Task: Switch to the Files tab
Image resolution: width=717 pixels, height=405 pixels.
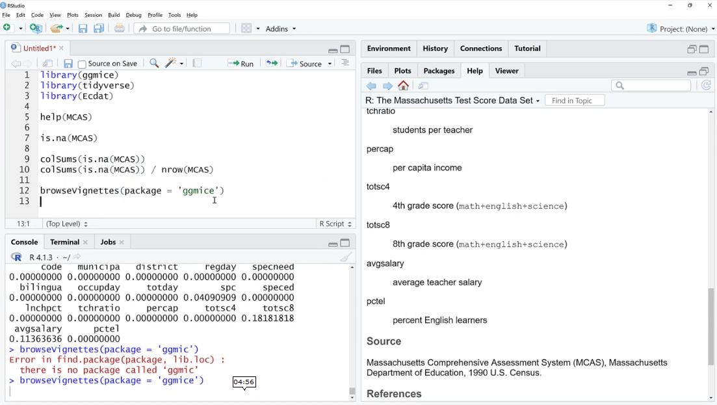Action: 374,71
